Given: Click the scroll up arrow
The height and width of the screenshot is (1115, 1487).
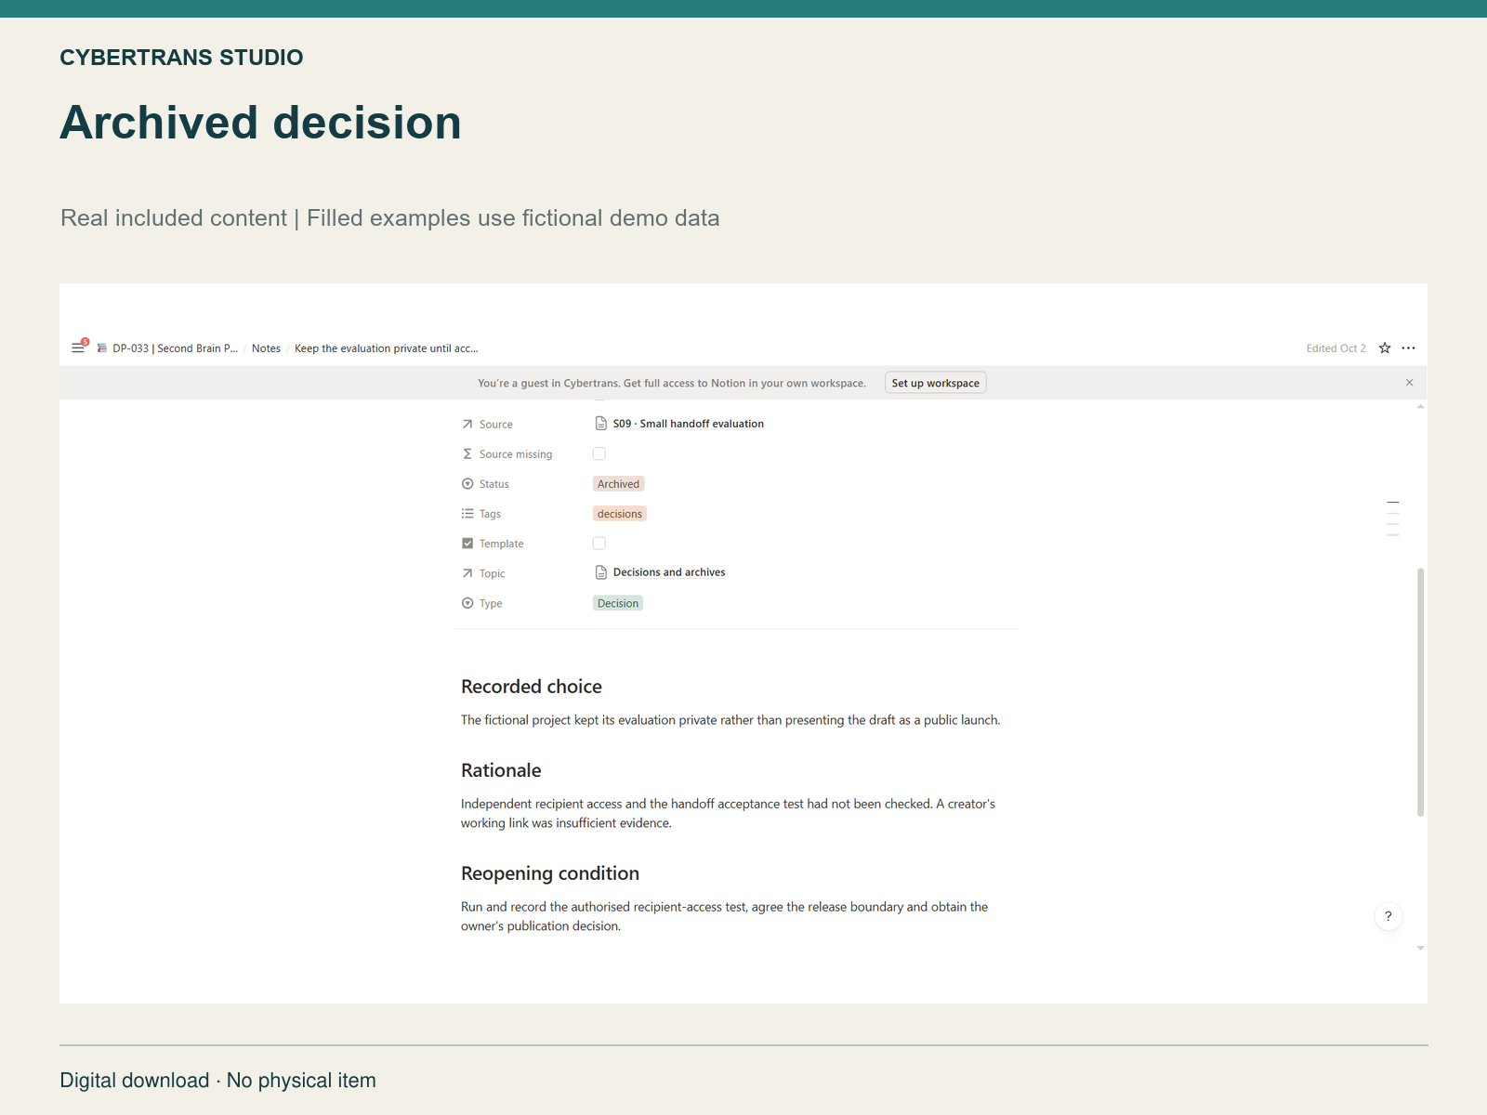Looking at the screenshot, I should [1420, 406].
